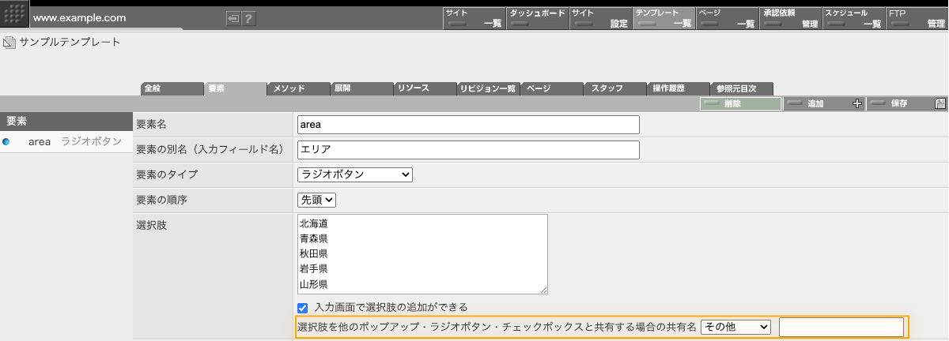Click 青森県 in the choices list

click(313, 238)
